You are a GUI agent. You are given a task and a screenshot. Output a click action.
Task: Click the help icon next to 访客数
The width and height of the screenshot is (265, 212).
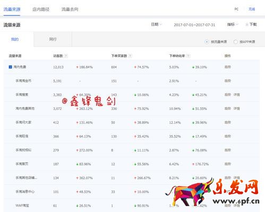pos(66,56)
